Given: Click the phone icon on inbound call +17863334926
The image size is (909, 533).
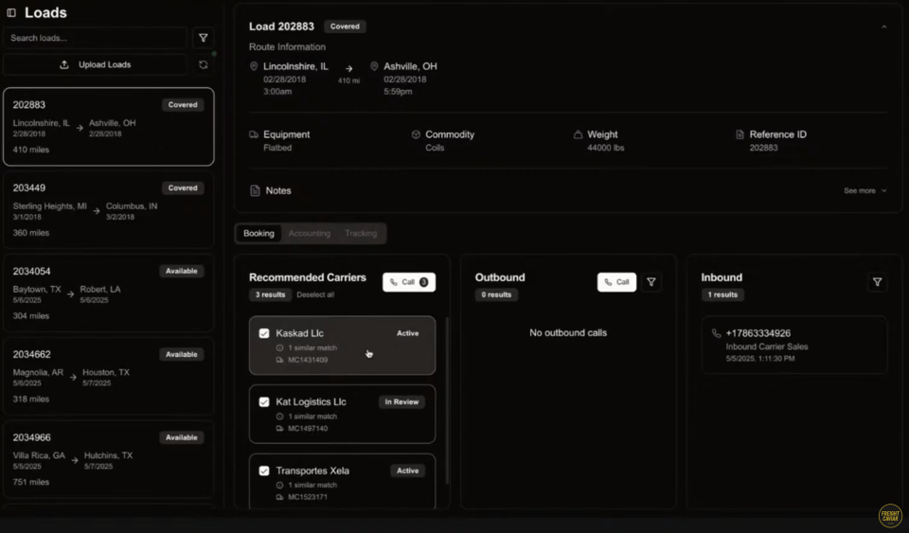Looking at the screenshot, I should [x=717, y=333].
